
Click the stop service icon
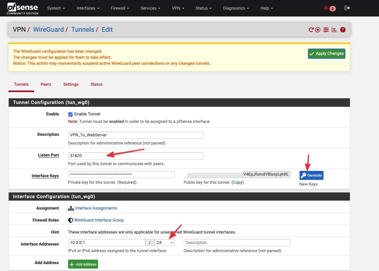coord(318,30)
